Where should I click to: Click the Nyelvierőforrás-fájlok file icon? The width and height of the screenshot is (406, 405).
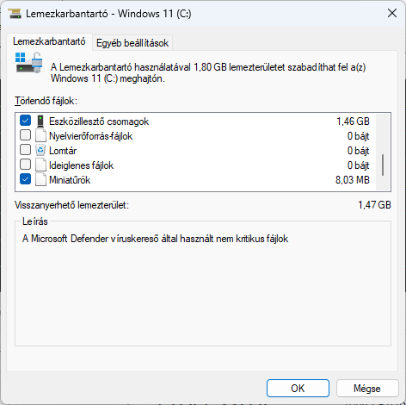[x=40, y=136]
